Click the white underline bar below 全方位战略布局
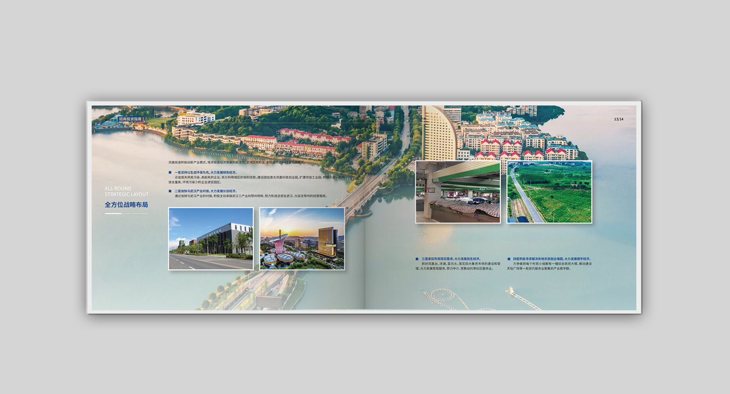 113,213
